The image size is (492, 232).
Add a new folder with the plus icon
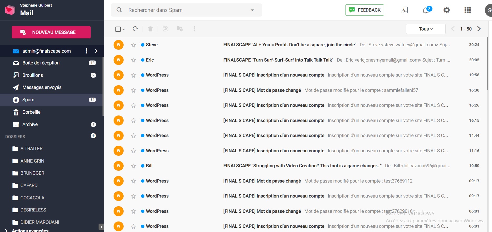(93, 136)
